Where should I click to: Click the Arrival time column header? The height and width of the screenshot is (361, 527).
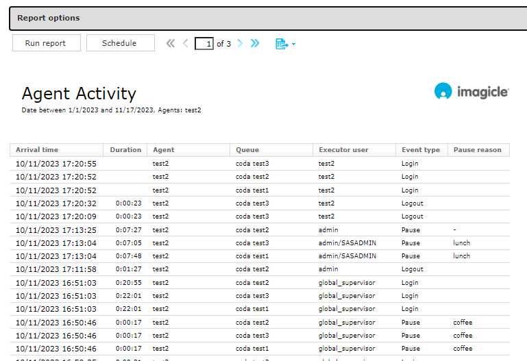pyautogui.click(x=37, y=150)
